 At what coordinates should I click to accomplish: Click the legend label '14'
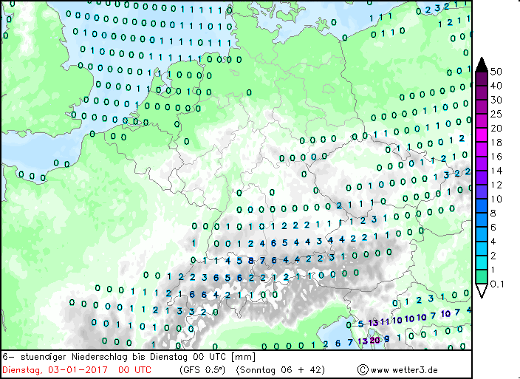pos(496,171)
